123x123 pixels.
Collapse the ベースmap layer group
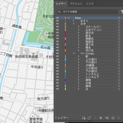(x=74, y=53)
